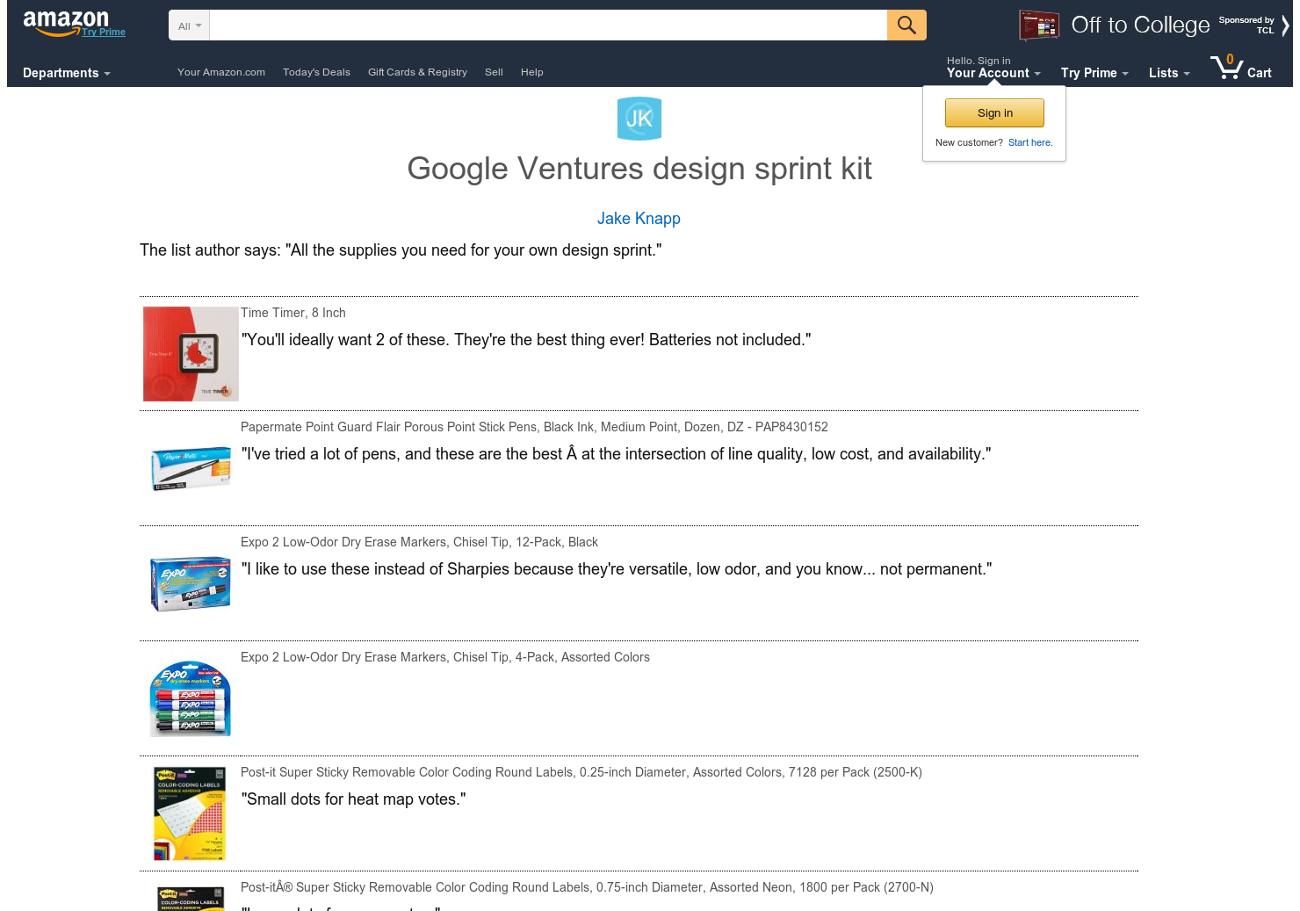Click the Cart label
Viewport: 1300px width, 911px height.
pos(1259,73)
